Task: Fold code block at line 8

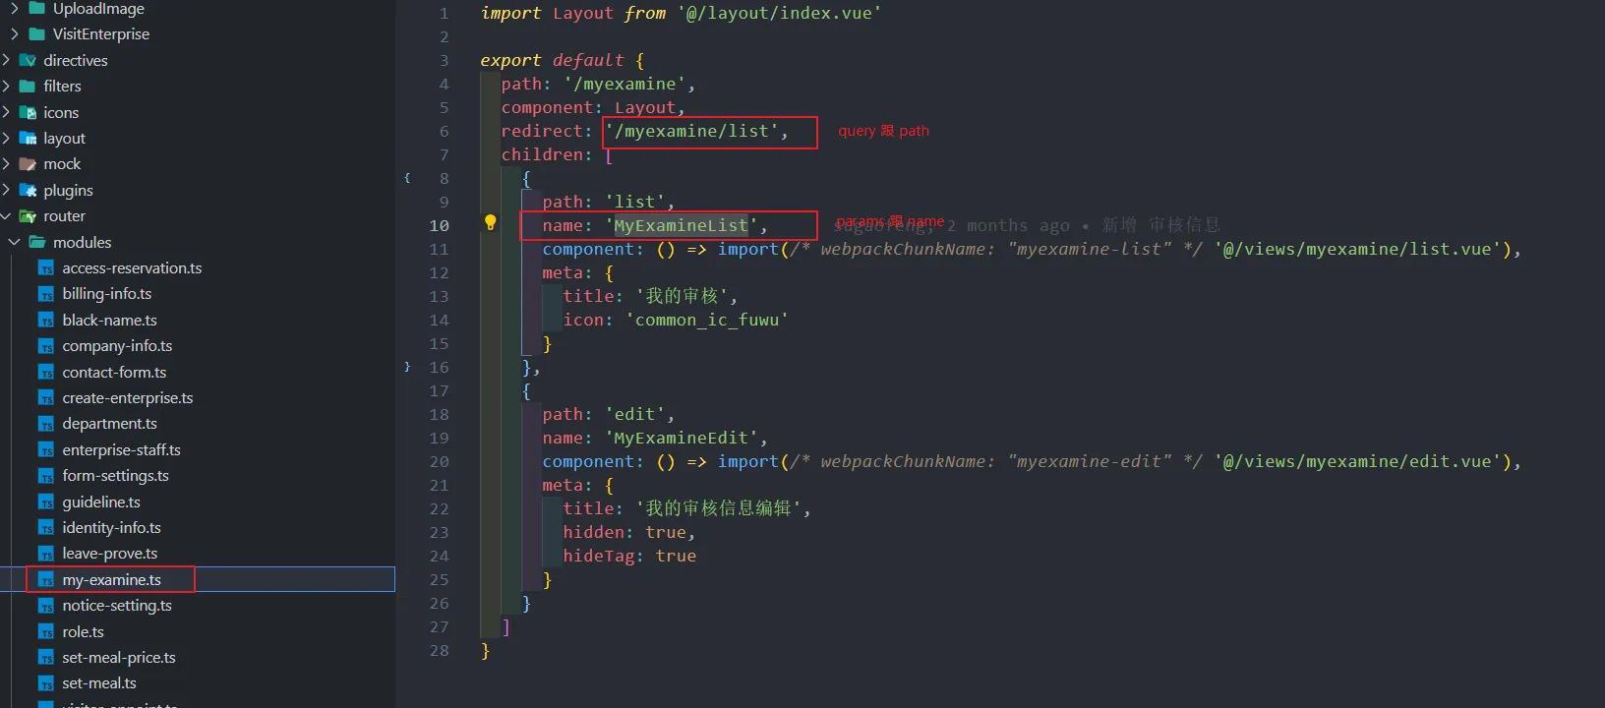Action: [x=407, y=178]
